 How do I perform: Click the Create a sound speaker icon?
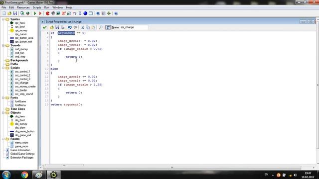tap(53, 13)
